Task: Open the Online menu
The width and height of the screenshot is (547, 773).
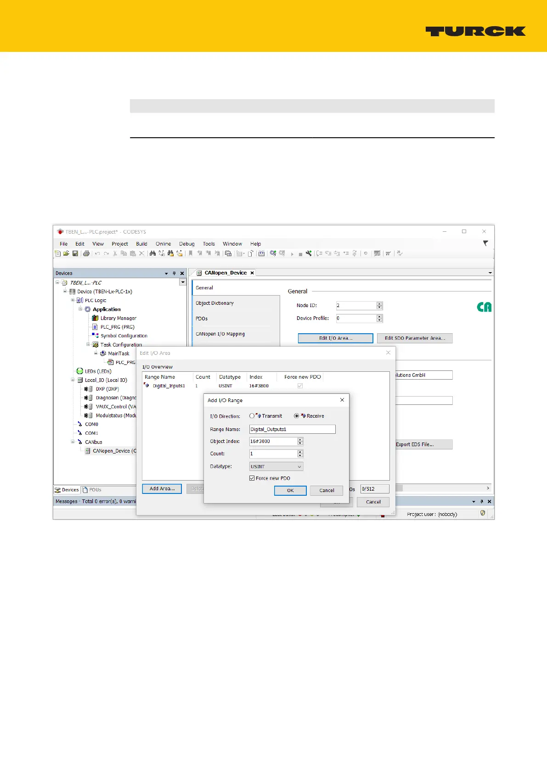Action: tap(163, 244)
